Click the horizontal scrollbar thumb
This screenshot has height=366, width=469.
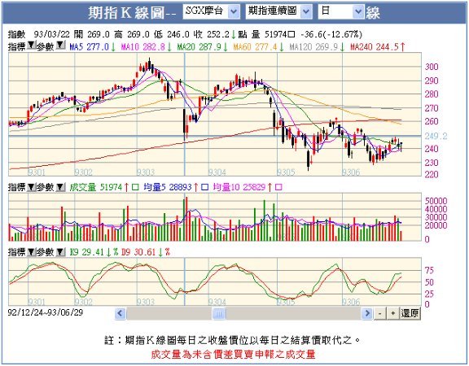coord(219,314)
